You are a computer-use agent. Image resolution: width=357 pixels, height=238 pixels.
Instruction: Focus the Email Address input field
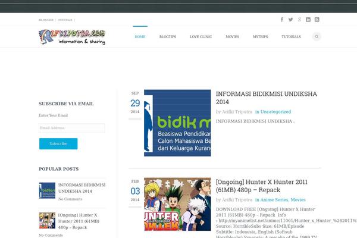[x=72, y=128]
